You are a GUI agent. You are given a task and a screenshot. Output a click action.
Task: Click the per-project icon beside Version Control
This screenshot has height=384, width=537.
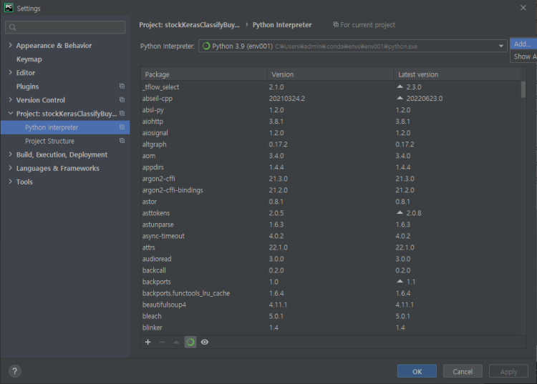tap(122, 100)
